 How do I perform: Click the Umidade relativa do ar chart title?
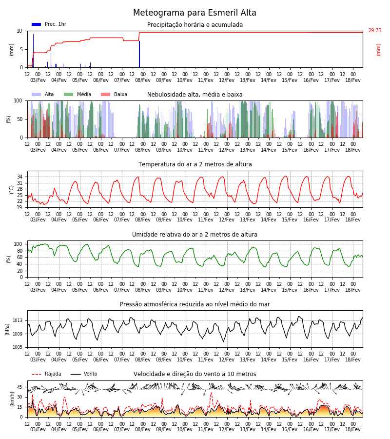[195, 234]
